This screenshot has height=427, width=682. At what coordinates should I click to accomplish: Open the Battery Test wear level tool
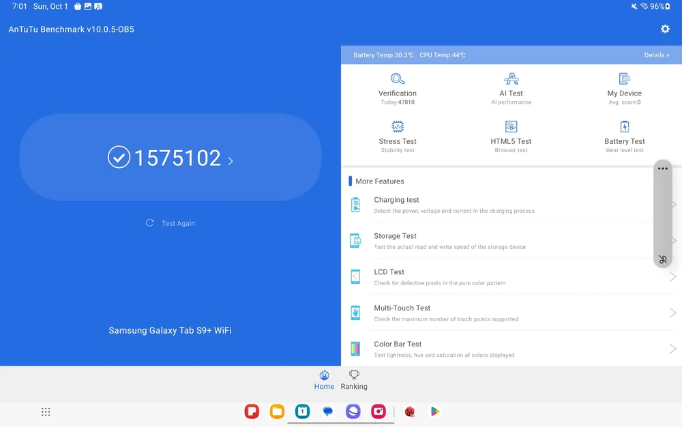point(624,136)
